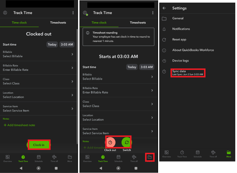Open the projects folder icon bottom right
237x173 pixels.
pos(150,157)
